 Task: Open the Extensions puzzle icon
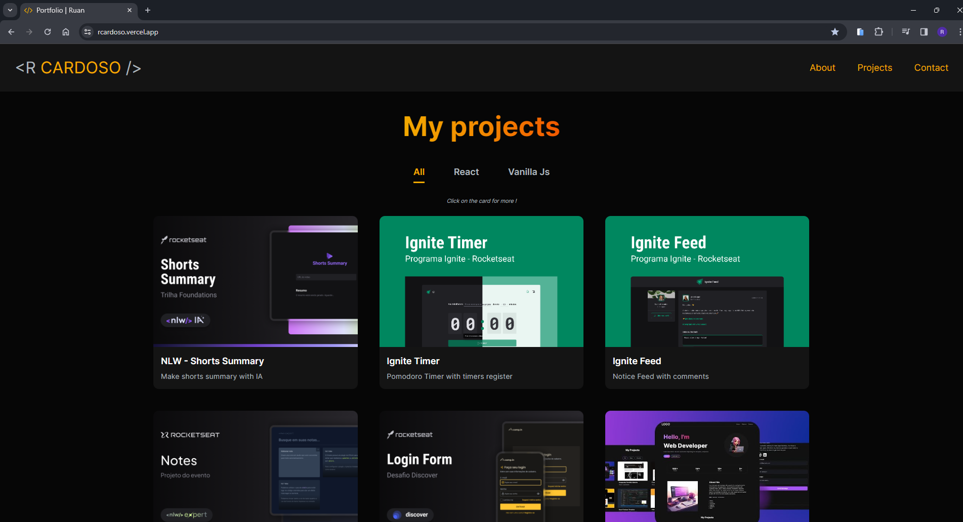click(x=878, y=32)
